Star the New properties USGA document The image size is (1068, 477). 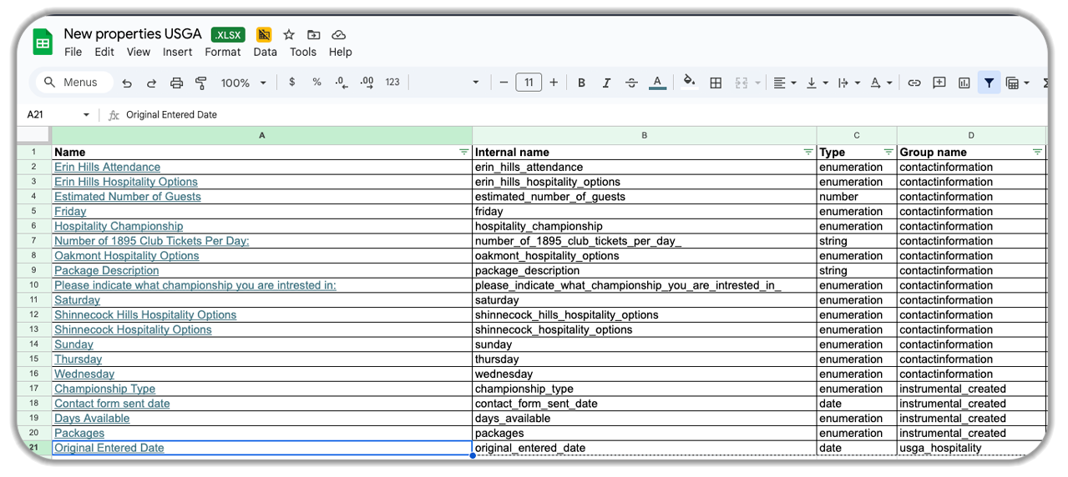pyautogui.click(x=289, y=34)
